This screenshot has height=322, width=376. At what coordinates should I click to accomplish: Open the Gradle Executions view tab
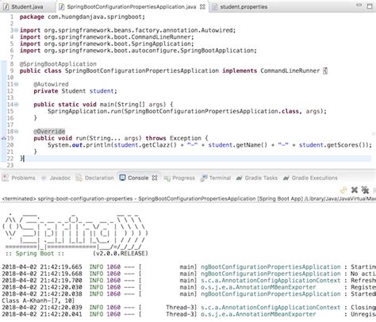click(310, 178)
